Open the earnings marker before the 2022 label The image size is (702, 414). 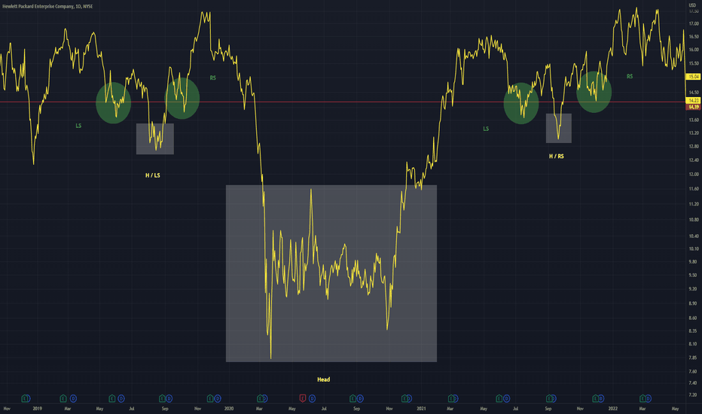coord(596,398)
